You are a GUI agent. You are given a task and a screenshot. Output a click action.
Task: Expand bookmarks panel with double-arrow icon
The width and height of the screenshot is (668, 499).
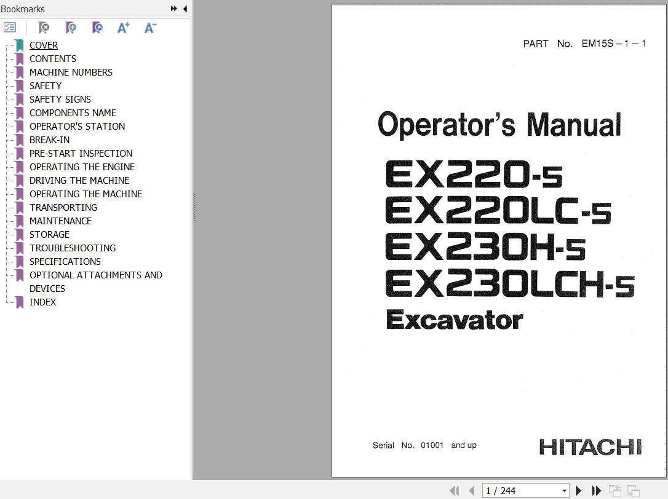point(174,9)
